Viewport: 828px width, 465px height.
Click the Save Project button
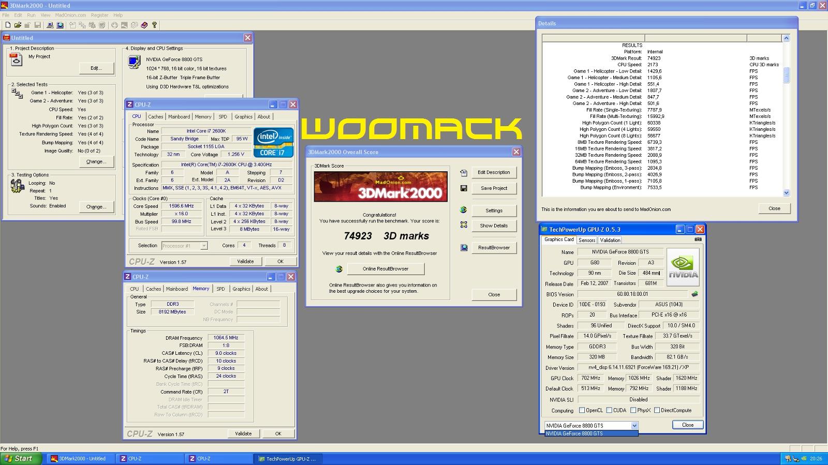click(x=494, y=188)
